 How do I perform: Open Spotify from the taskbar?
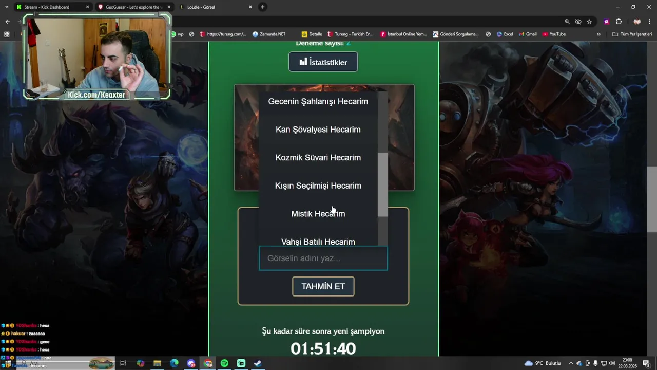click(x=224, y=363)
